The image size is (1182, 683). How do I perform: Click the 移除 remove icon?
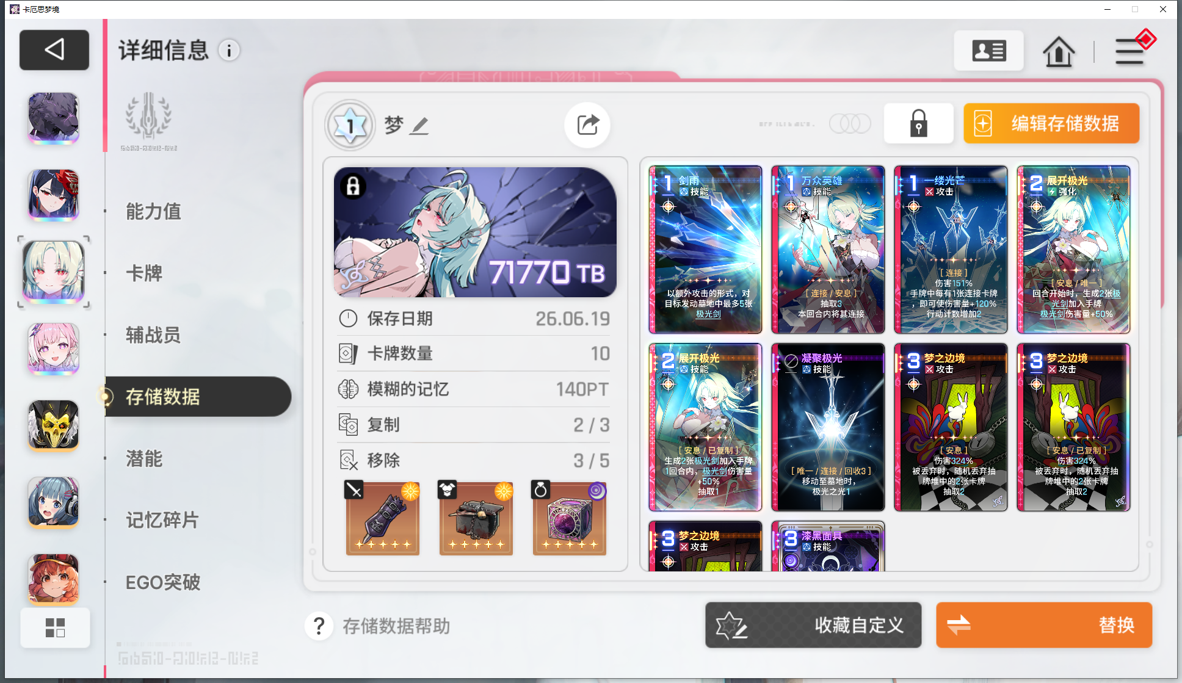[348, 460]
